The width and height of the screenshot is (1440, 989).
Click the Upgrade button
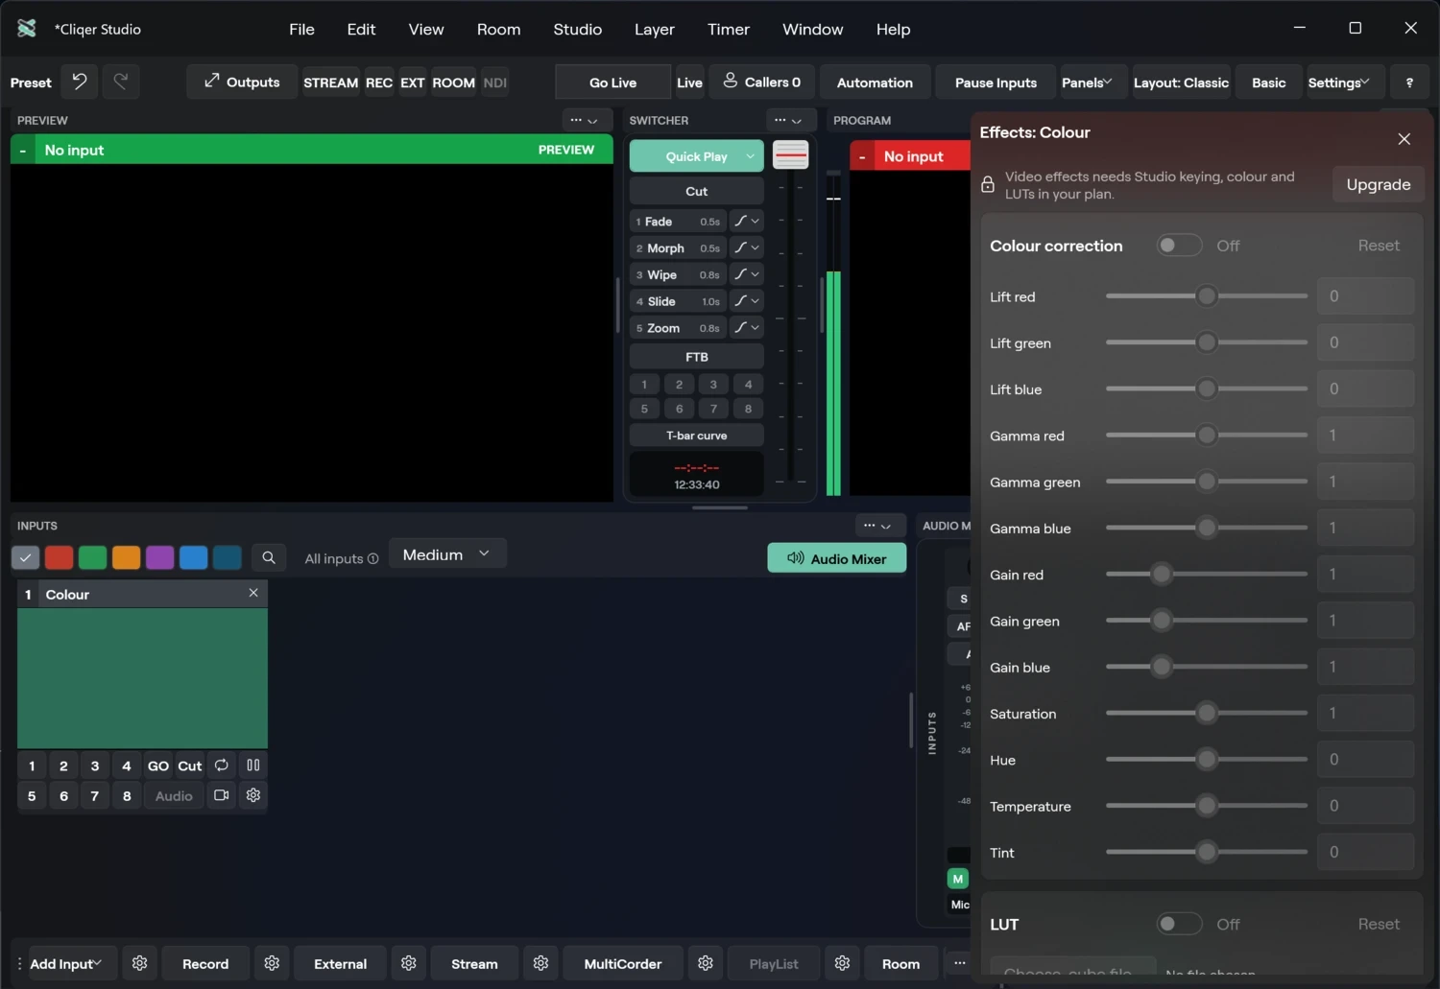[1378, 184]
